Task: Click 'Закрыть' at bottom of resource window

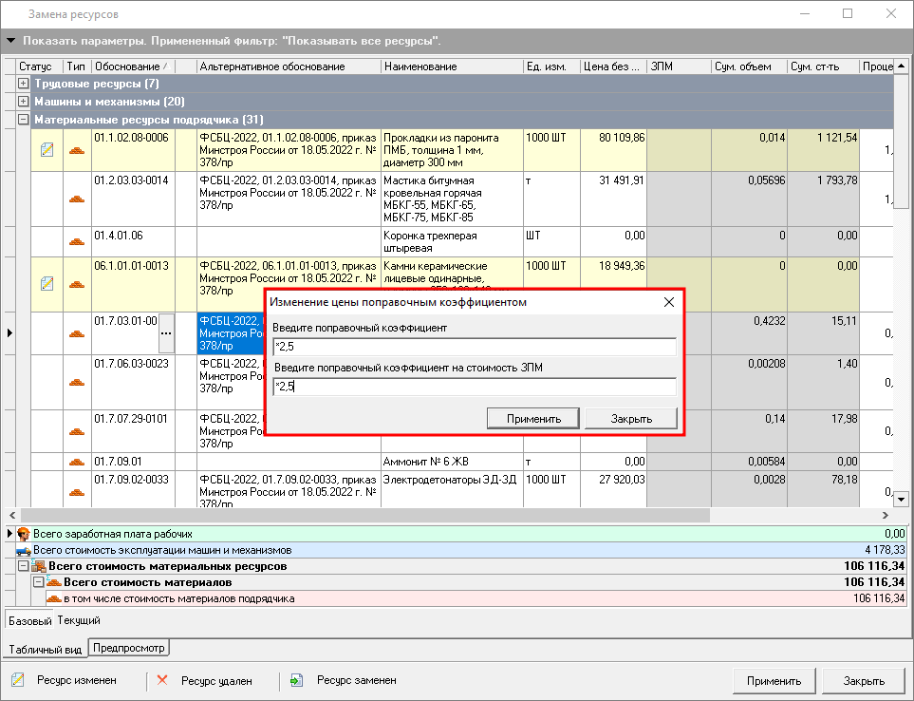Action: (x=864, y=681)
